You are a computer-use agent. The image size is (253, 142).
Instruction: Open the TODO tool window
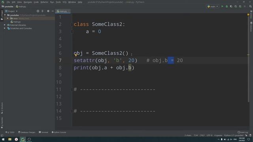tap(10, 132)
